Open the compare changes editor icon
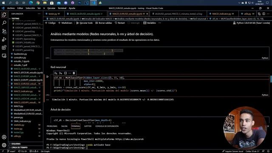Image resolution: width=272 pixels, height=153 pixels. pos(259,14)
